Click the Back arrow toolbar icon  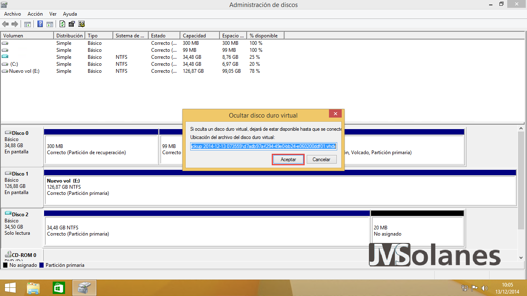[5, 24]
